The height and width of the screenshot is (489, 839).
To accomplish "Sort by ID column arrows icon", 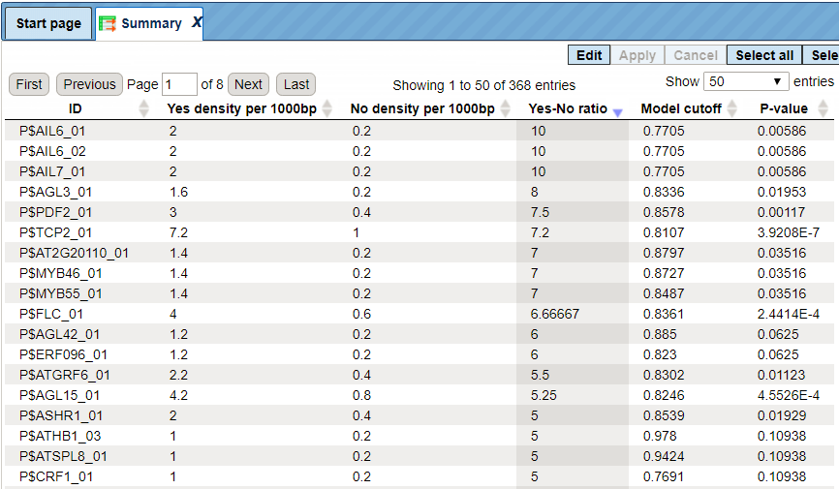I will point(143,108).
